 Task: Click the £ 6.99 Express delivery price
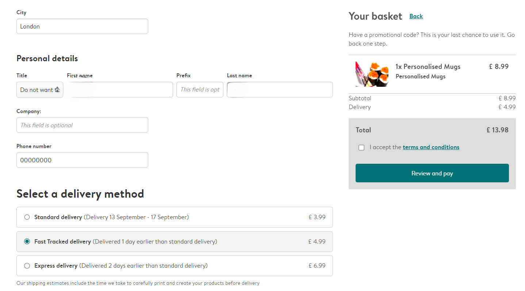tap(317, 266)
